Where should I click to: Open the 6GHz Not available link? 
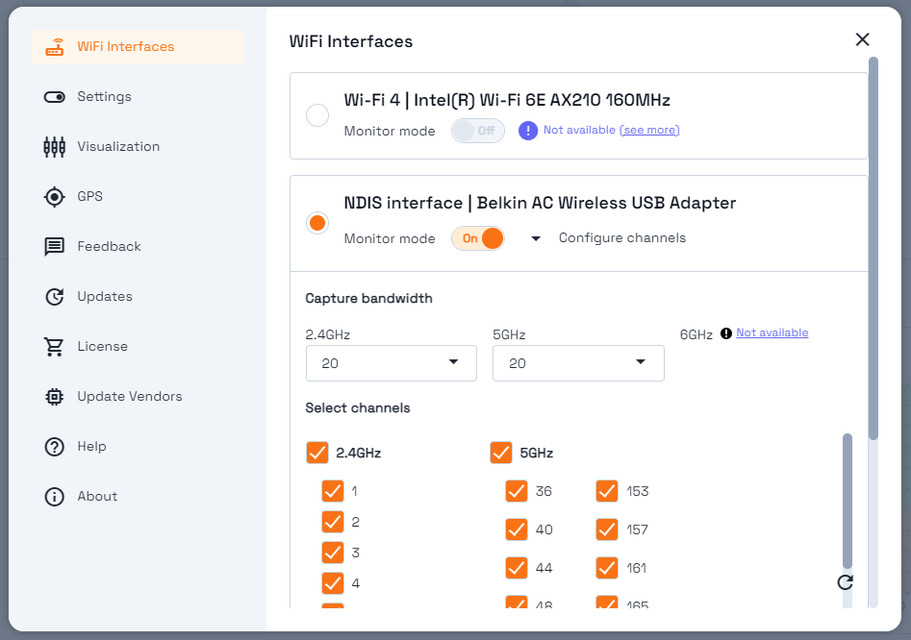tap(772, 333)
